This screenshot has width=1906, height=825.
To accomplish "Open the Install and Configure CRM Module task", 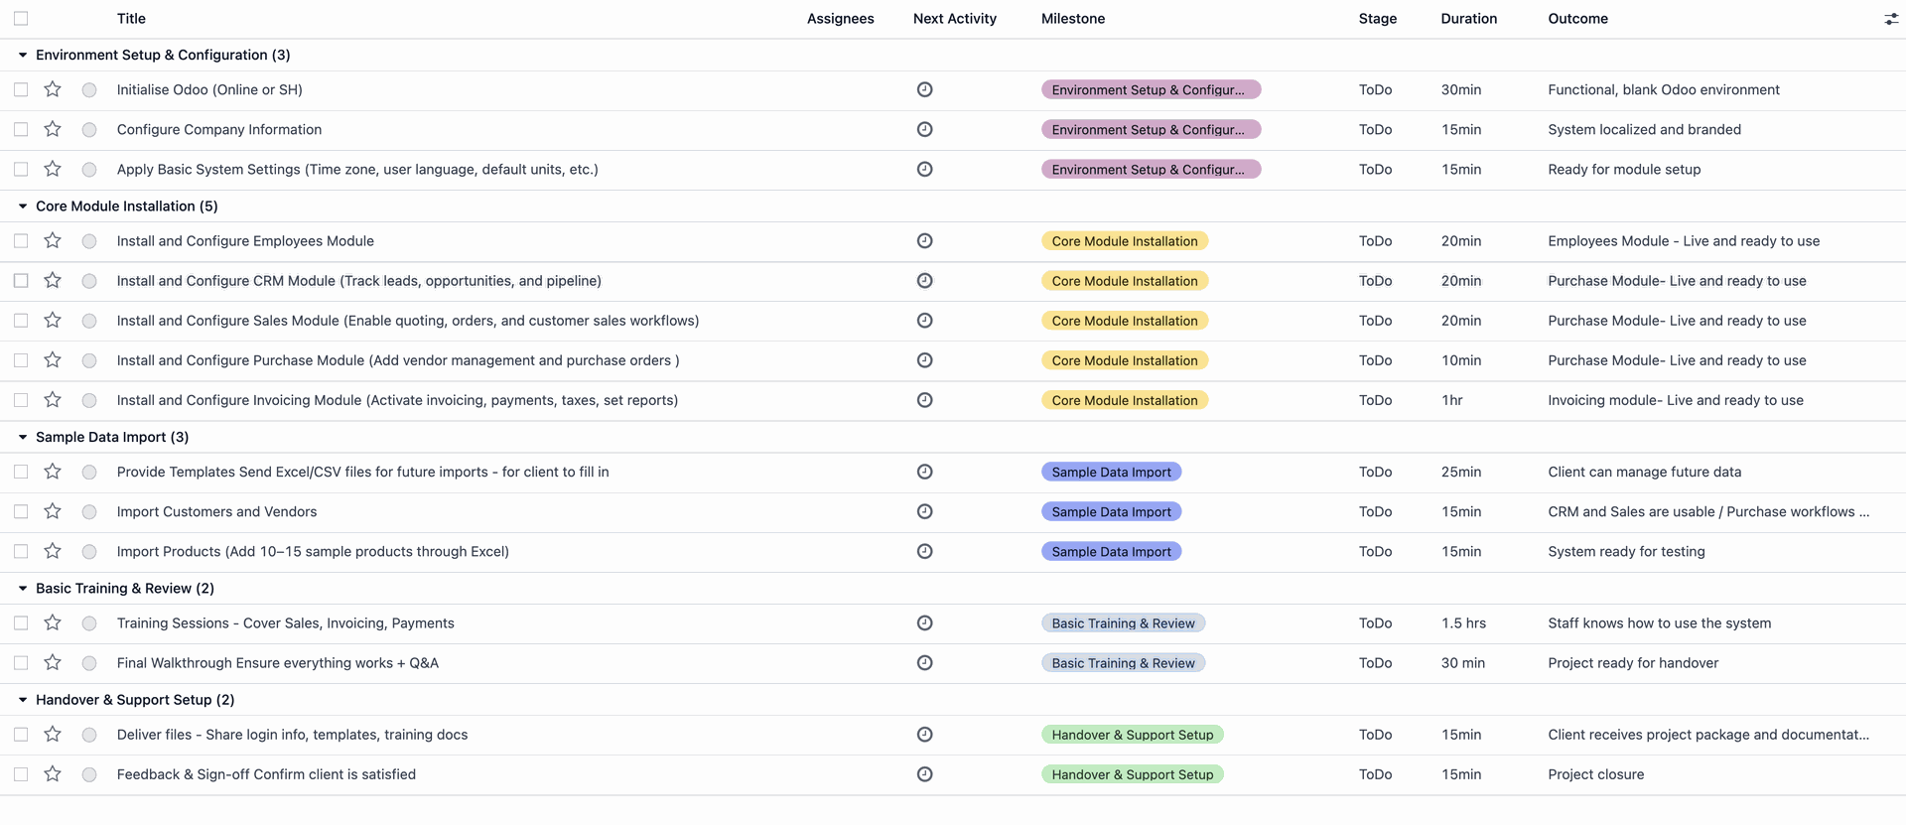I will 358,281.
